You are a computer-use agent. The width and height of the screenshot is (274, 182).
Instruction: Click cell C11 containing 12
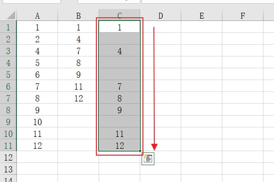pos(119,146)
